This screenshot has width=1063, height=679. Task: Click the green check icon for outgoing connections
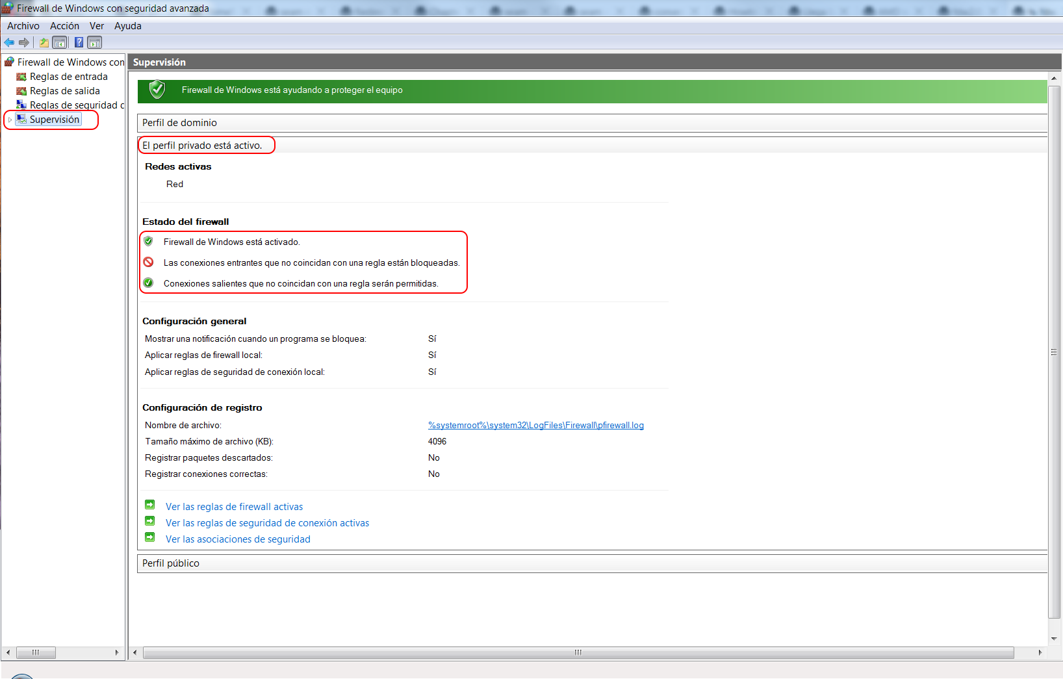pos(148,283)
